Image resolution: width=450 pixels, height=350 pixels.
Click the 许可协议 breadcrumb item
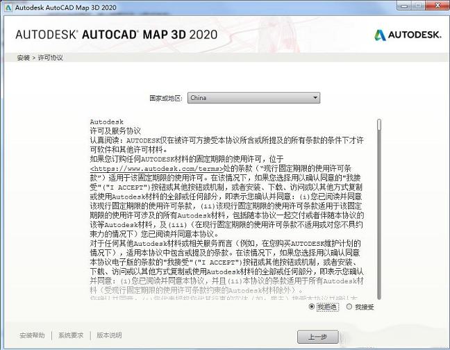click(50, 58)
